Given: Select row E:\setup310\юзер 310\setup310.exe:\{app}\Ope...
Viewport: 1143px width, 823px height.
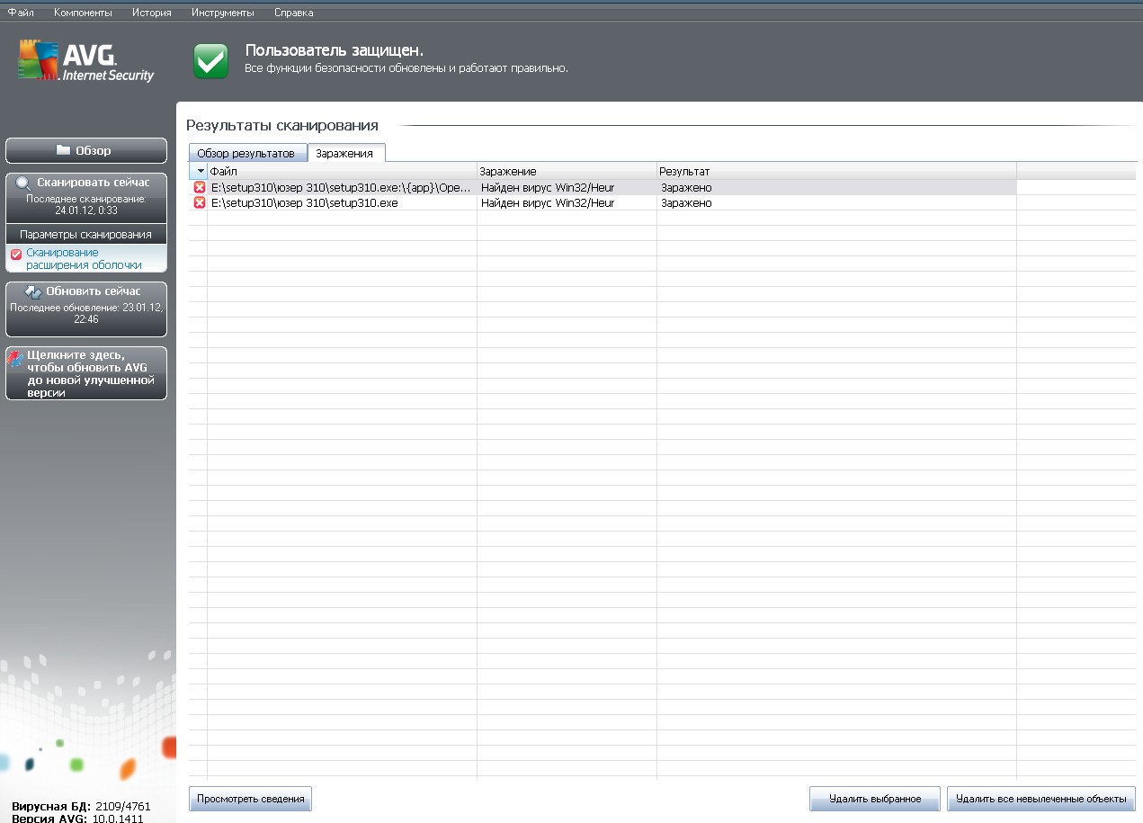Looking at the screenshot, I should [x=603, y=187].
